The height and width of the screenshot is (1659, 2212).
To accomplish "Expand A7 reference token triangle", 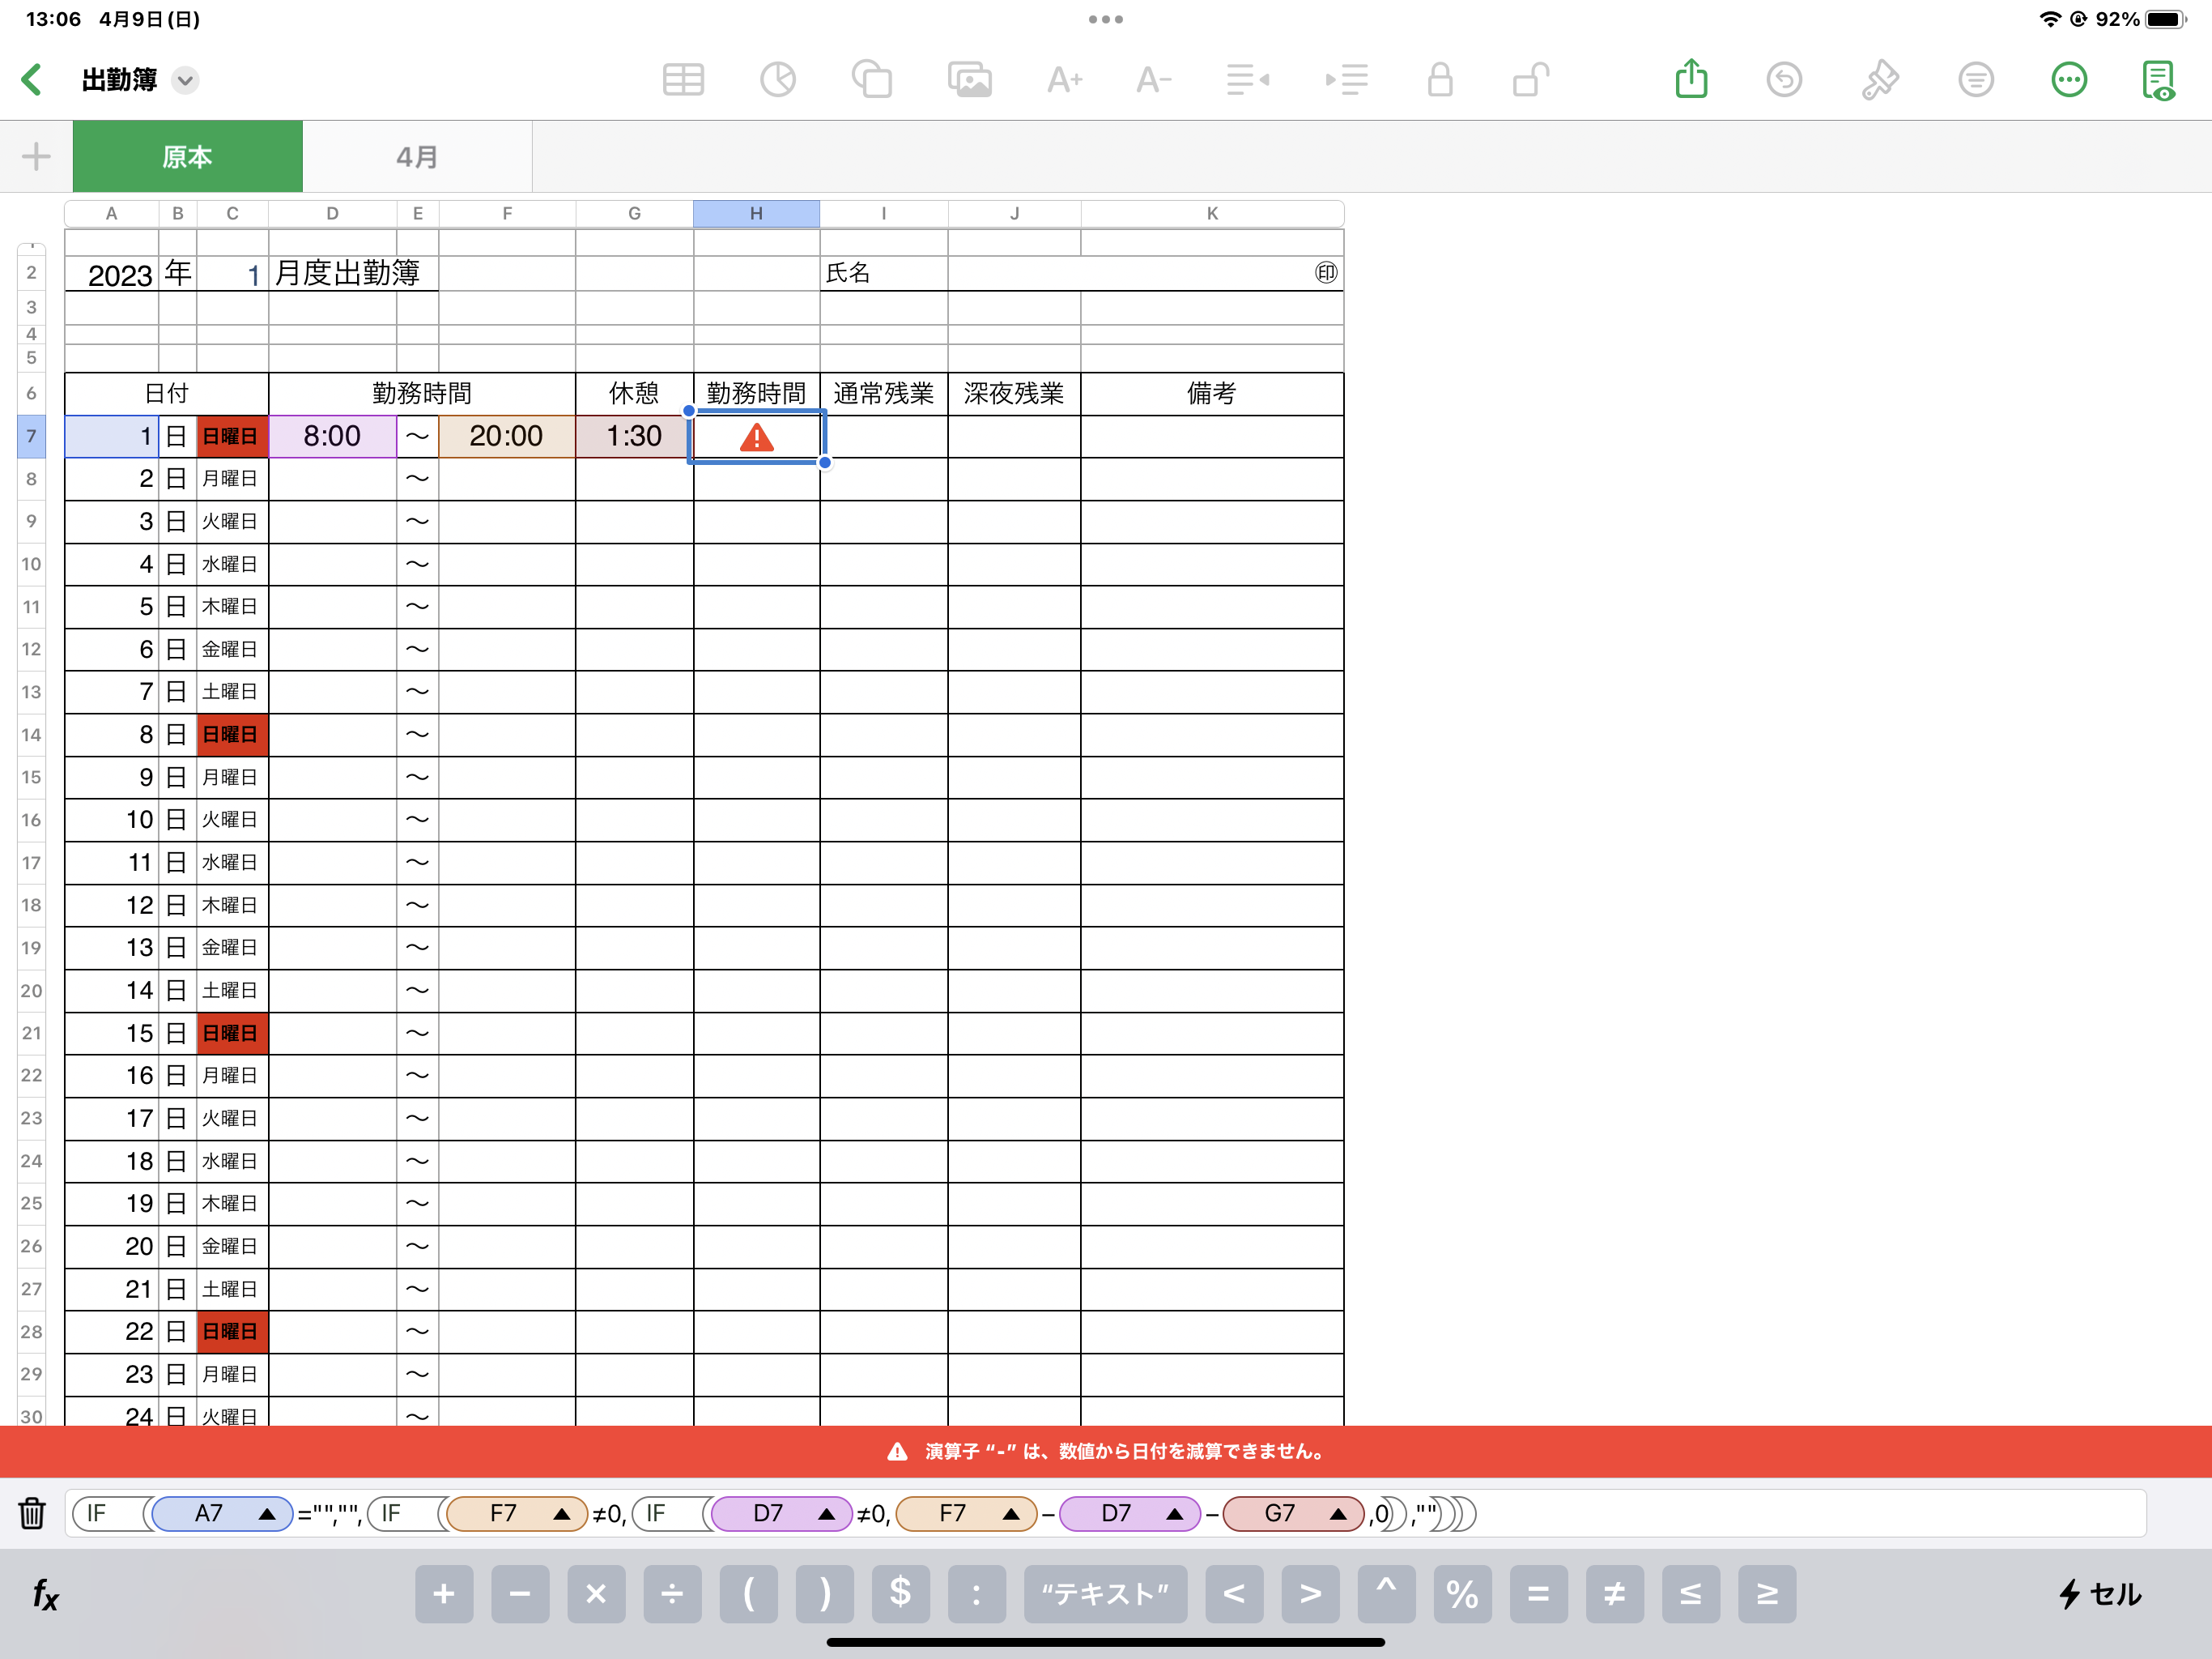I will [x=267, y=1514].
